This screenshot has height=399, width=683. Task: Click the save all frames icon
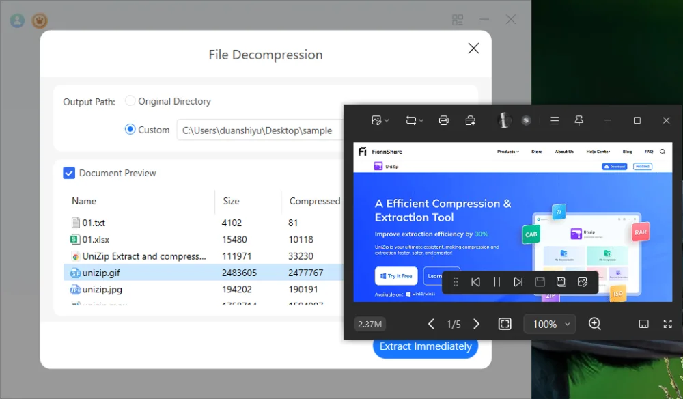561,282
